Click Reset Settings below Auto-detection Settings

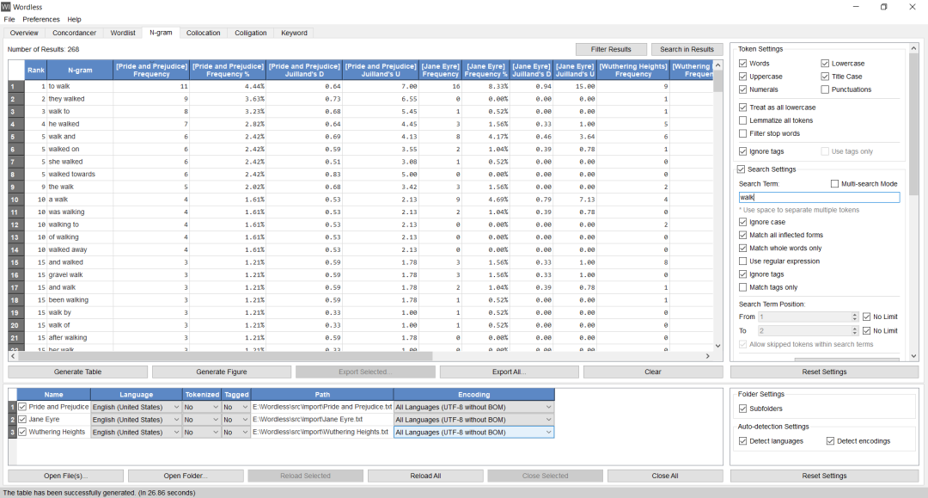pos(824,476)
